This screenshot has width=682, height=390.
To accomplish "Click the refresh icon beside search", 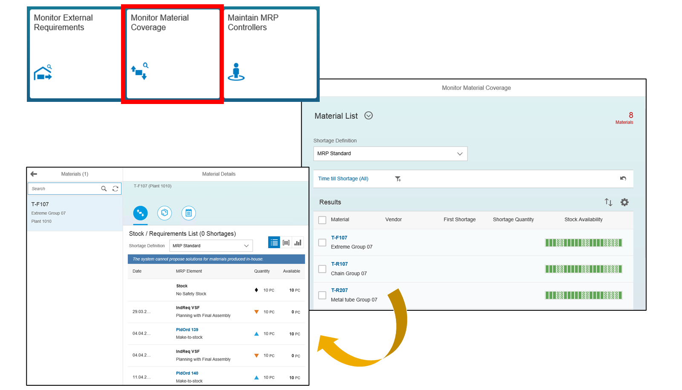I will (115, 188).
